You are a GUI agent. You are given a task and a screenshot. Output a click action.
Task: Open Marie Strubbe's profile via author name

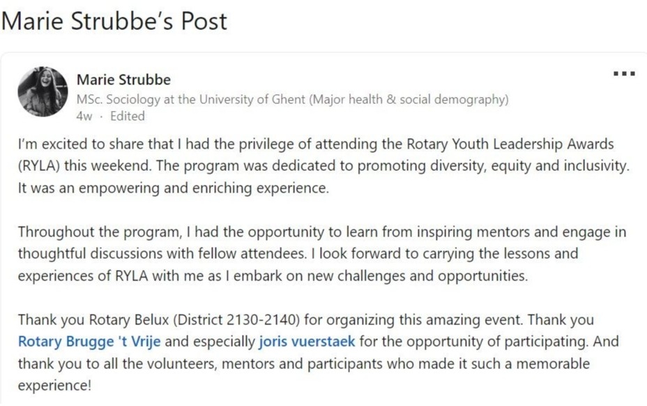point(123,80)
